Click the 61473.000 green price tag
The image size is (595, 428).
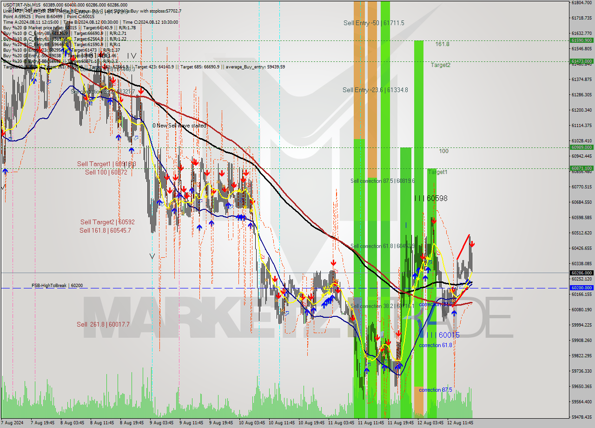click(x=582, y=61)
